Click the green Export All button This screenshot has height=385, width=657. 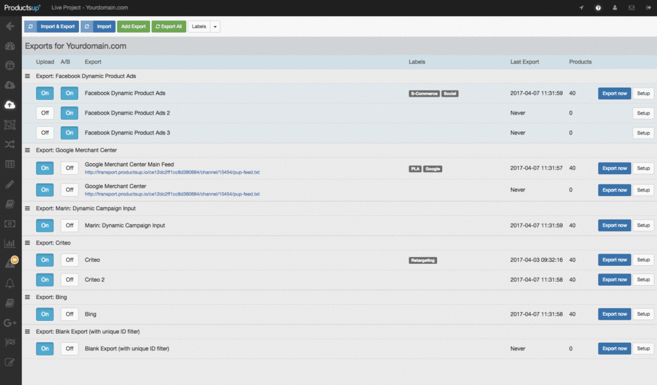pos(169,26)
